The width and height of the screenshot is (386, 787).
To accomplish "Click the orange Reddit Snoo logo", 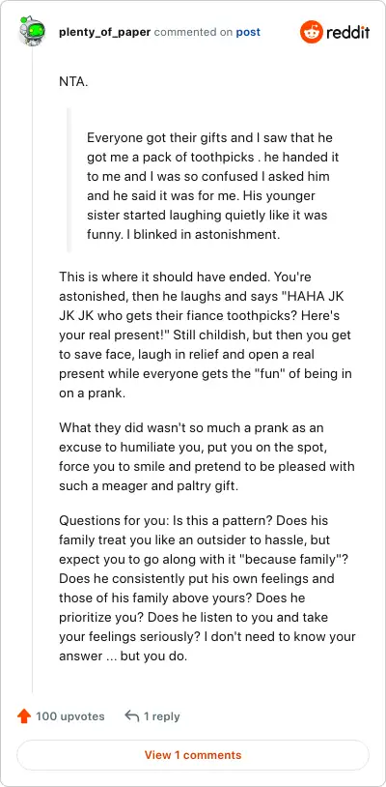I will (x=311, y=33).
